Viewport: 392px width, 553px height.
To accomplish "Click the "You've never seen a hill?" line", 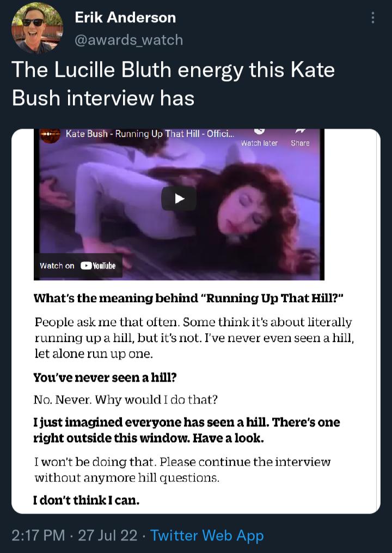I will coord(105,377).
